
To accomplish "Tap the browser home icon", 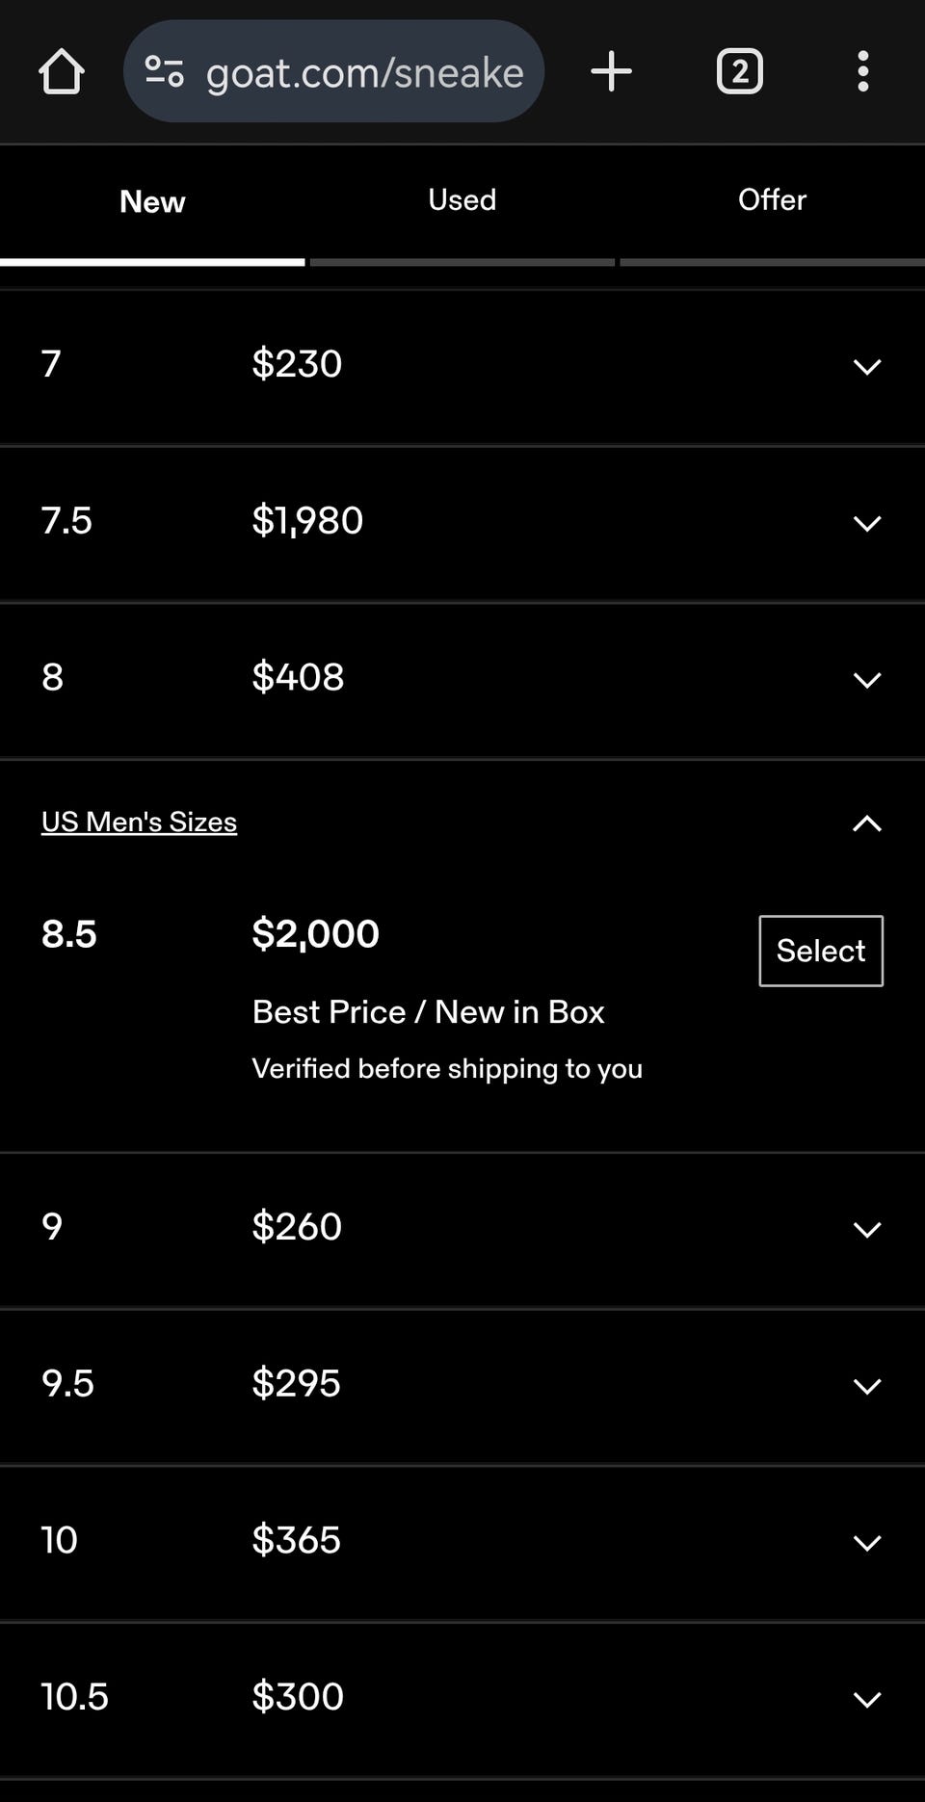I will pyautogui.click(x=62, y=72).
